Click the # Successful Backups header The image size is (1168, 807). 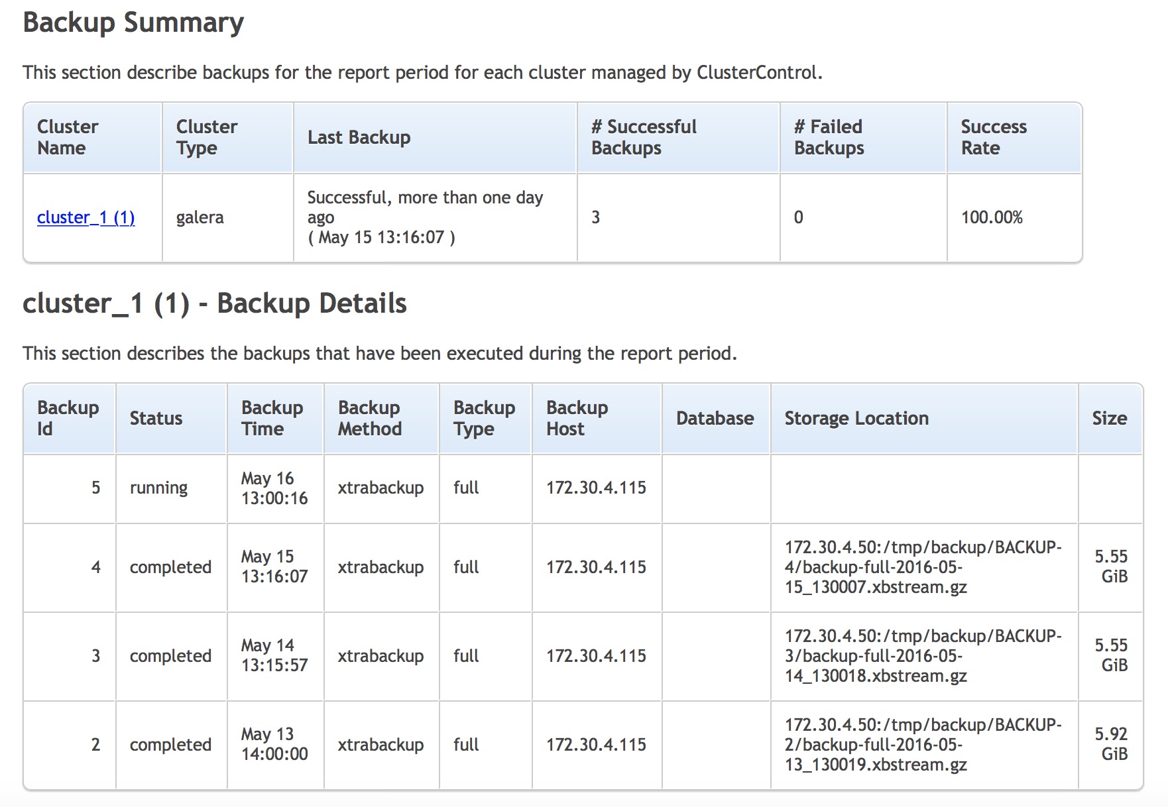coord(678,138)
